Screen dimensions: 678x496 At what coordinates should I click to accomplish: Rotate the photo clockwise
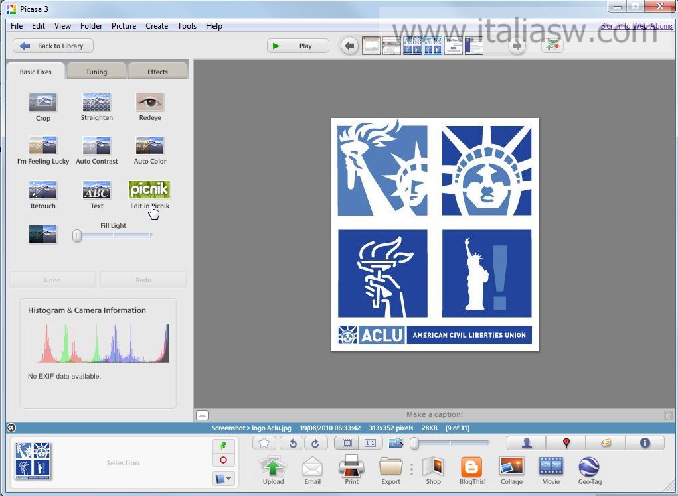[x=315, y=443]
